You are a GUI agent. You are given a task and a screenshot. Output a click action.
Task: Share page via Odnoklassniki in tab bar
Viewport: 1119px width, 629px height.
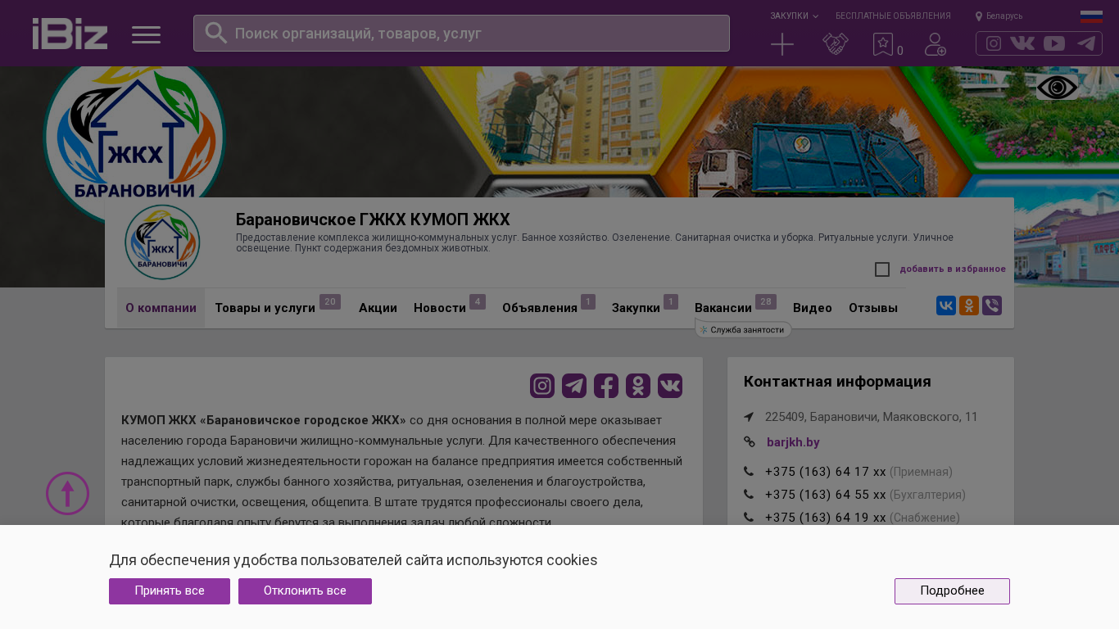pos(969,306)
